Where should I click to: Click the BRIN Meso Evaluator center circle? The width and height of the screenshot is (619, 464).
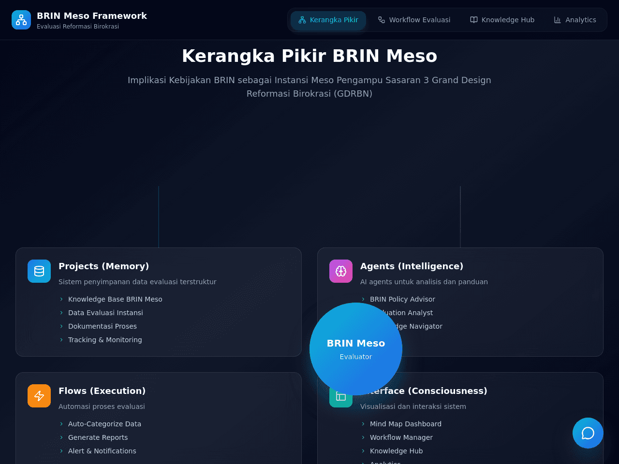click(356, 349)
